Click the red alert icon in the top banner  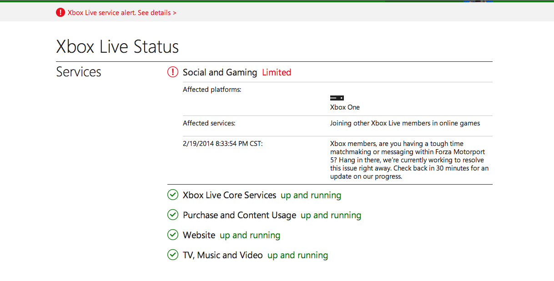[x=60, y=13]
